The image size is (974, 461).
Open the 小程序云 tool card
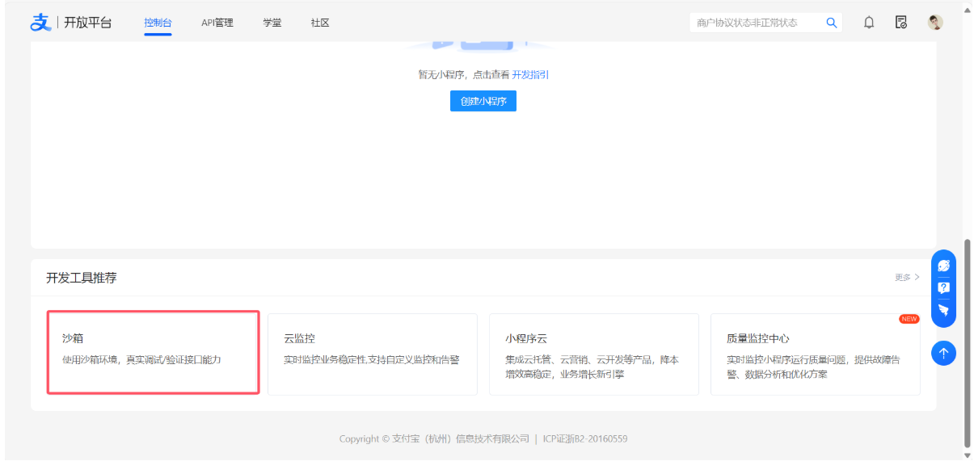pos(594,354)
